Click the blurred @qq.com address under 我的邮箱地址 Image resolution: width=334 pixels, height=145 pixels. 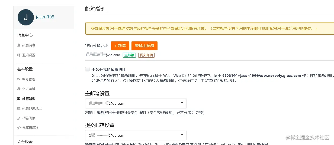point(102,55)
